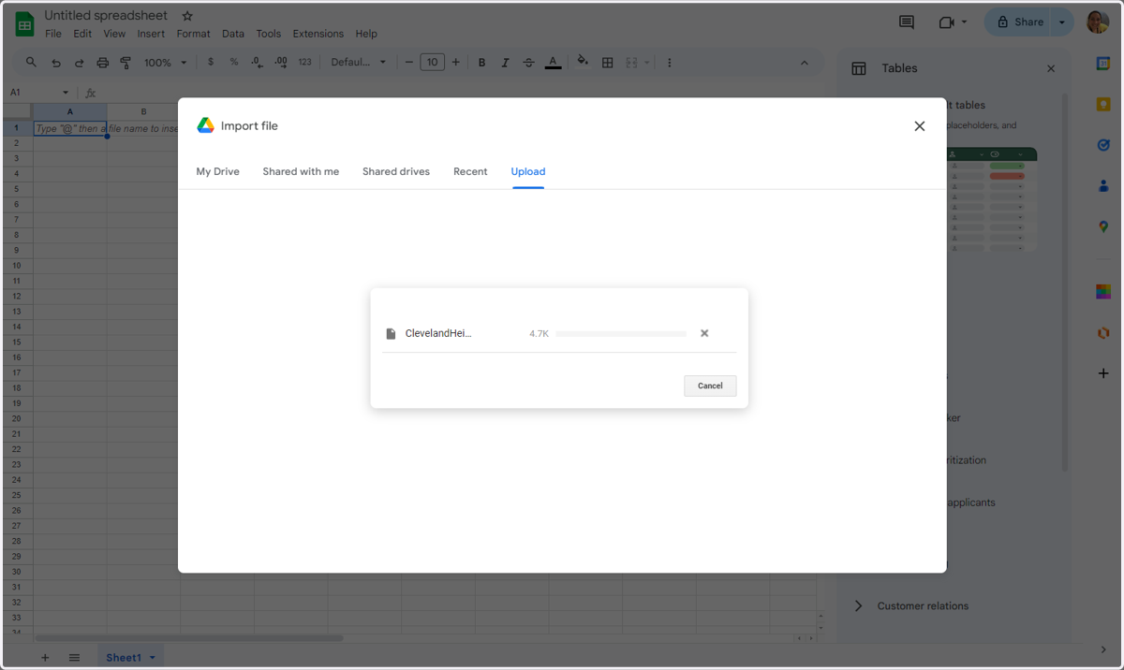Screen dimensions: 1124x670
Task: Open the Google Keep side panel
Action: 1103,104
